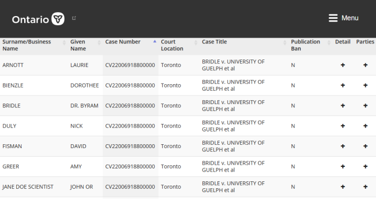Viewport: 376px width, 199px height.
Task: Click Toronto in the BIENZLE row
Action: 171,85
